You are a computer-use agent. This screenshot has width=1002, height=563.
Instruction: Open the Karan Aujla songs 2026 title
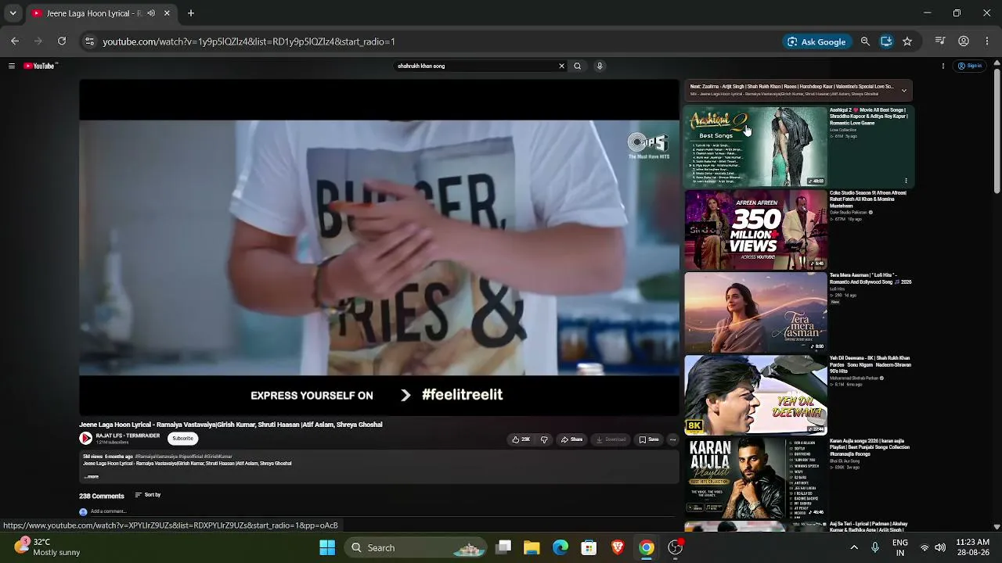(x=870, y=447)
